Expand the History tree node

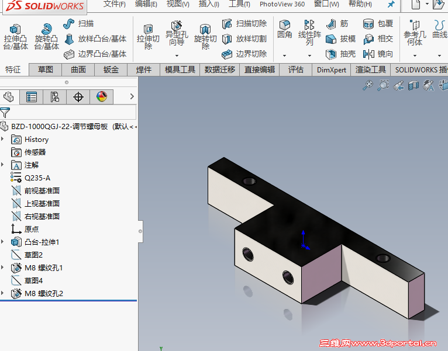tap(2, 139)
